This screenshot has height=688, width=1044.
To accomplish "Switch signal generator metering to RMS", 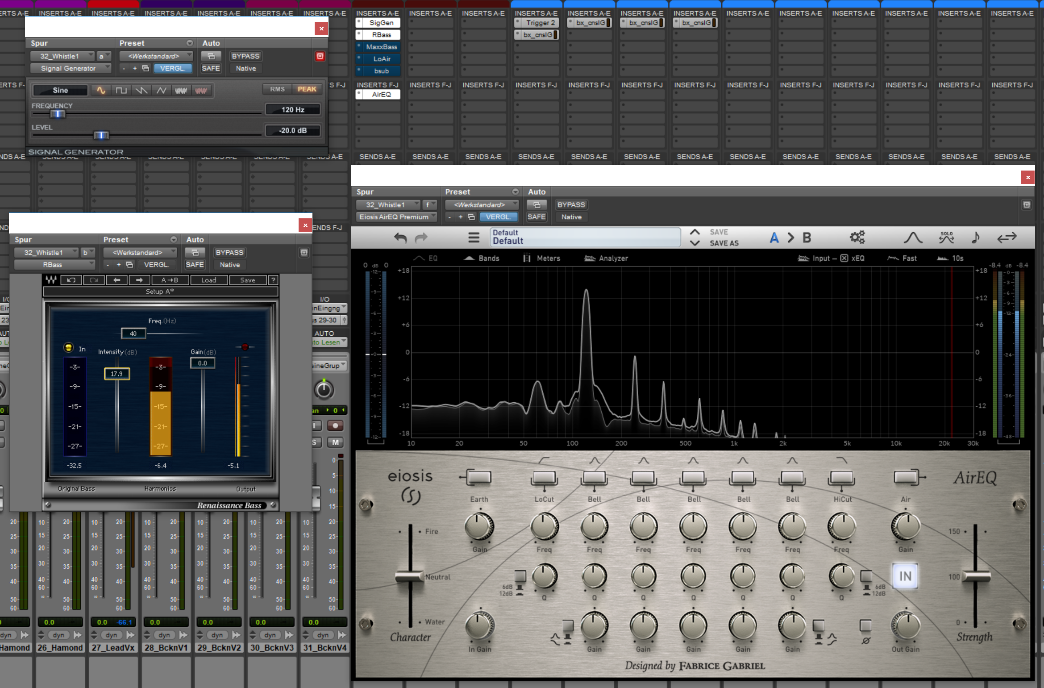I will click(x=277, y=89).
